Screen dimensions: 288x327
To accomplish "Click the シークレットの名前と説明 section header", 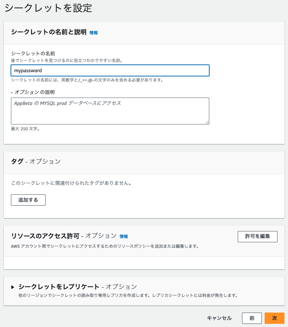I will 49,33.
